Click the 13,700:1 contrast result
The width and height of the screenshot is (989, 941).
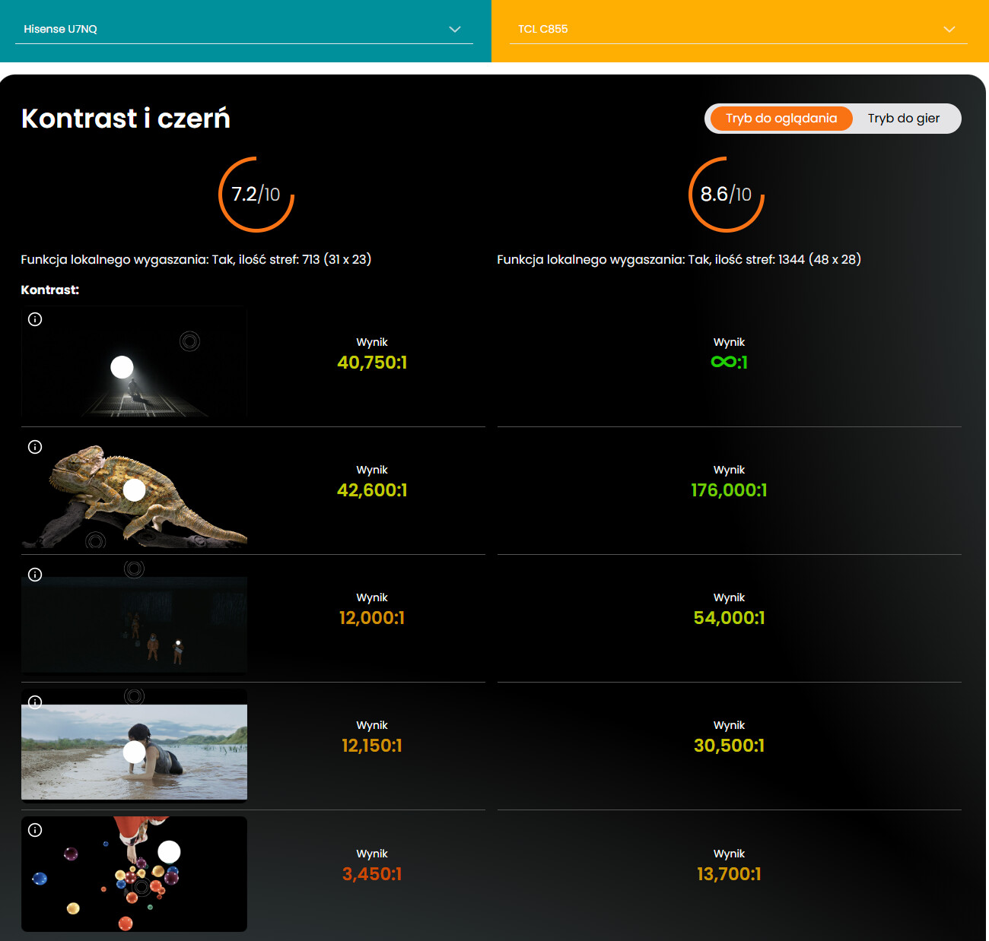[x=730, y=874]
